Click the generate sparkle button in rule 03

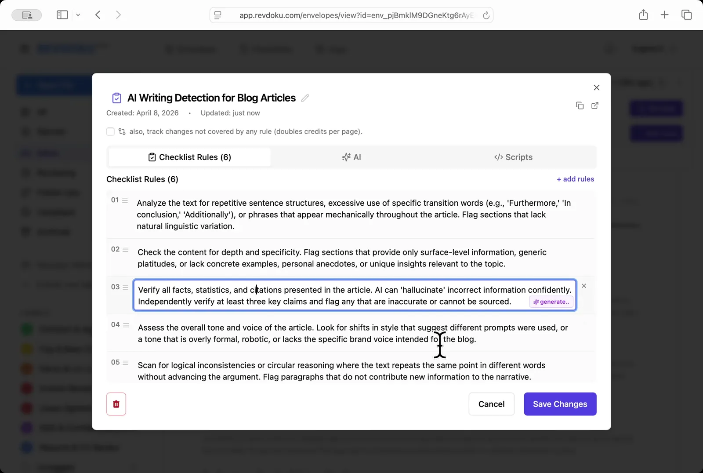pos(551,302)
